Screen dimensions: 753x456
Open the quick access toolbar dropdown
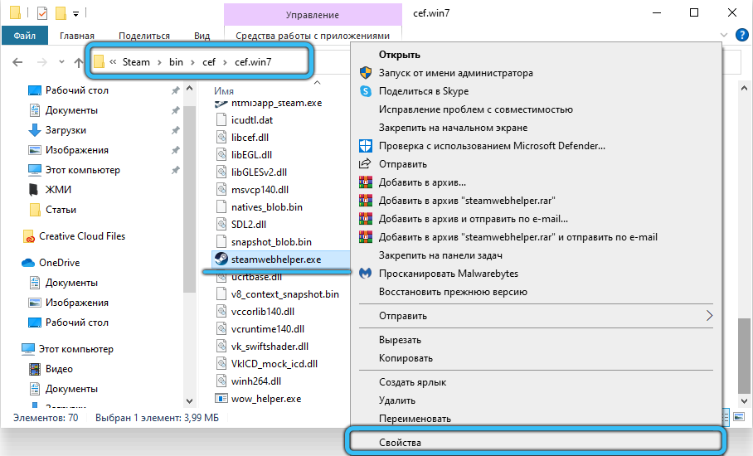pos(76,14)
